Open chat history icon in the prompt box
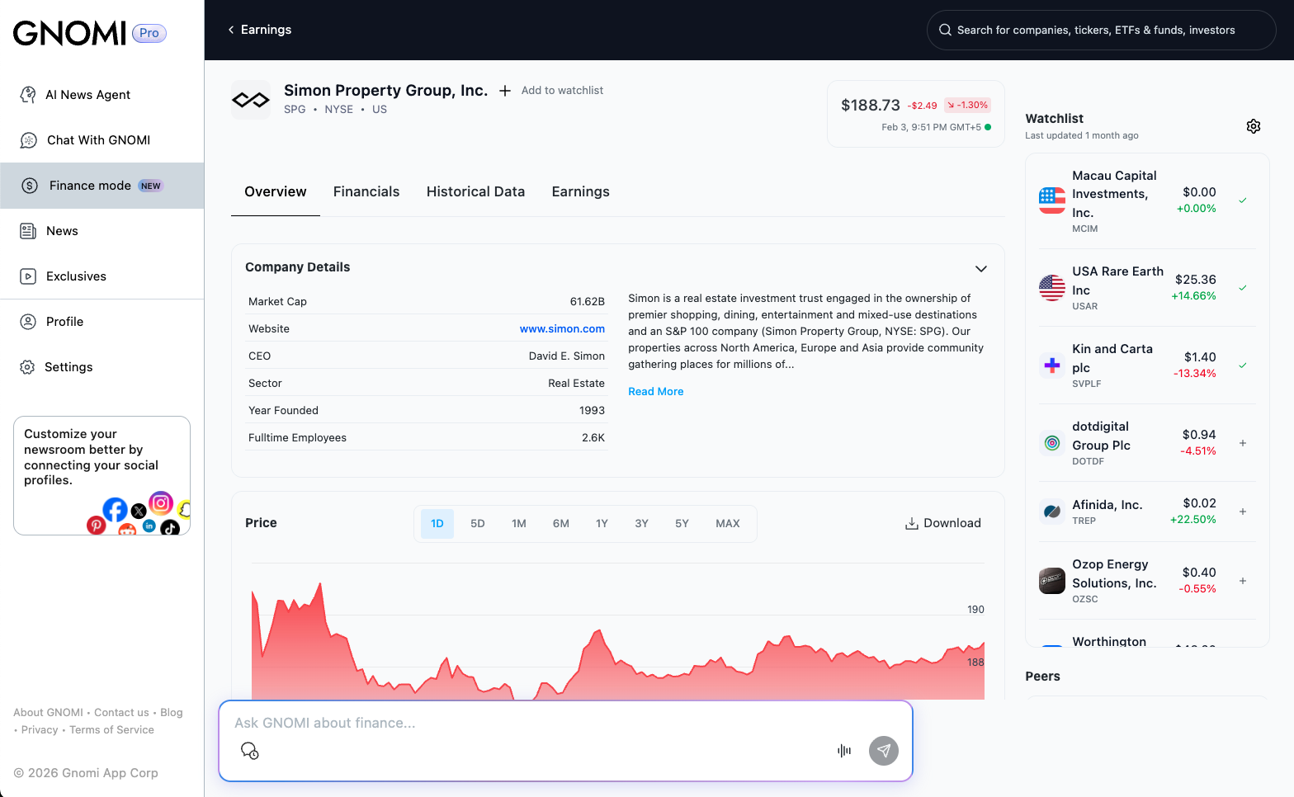Image resolution: width=1294 pixels, height=797 pixels. 249,751
